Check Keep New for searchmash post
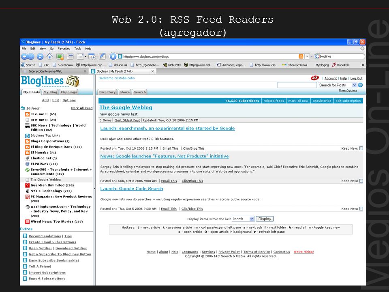 click(361, 148)
